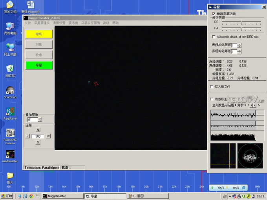Open the 图片 folder on the desktop
Screen dimensions: 267x200
click(x=10, y=176)
